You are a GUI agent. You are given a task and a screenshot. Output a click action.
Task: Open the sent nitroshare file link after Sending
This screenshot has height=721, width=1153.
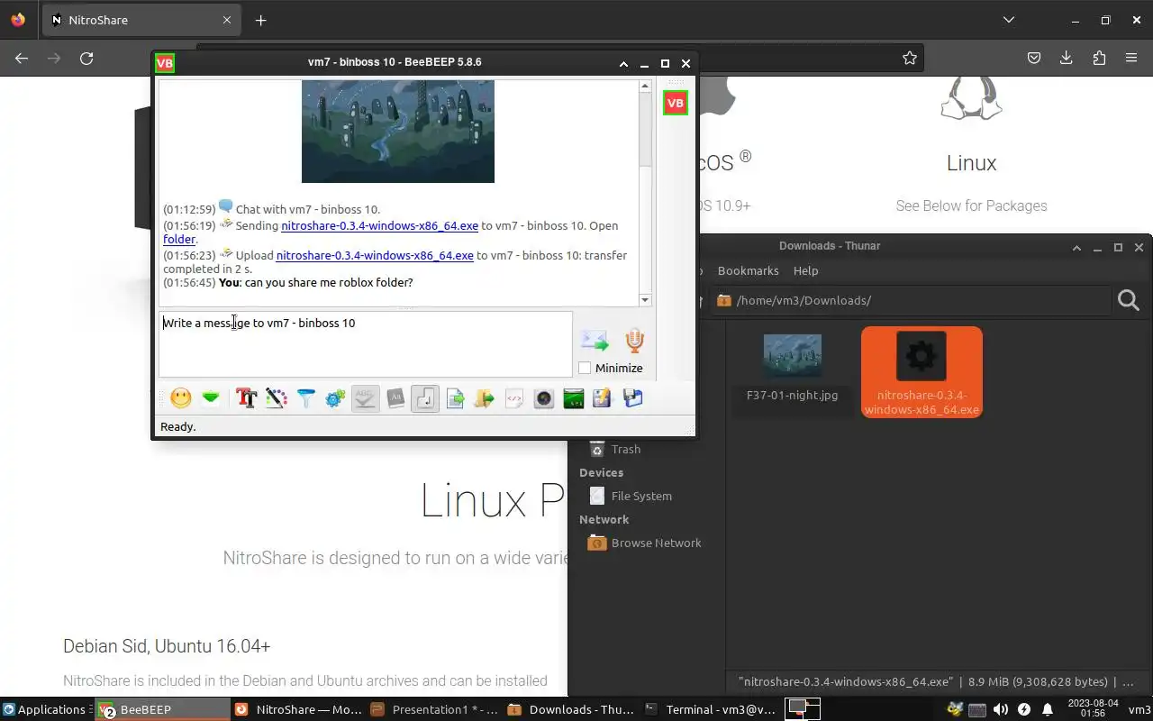pyautogui.click(x=379, y=225)
